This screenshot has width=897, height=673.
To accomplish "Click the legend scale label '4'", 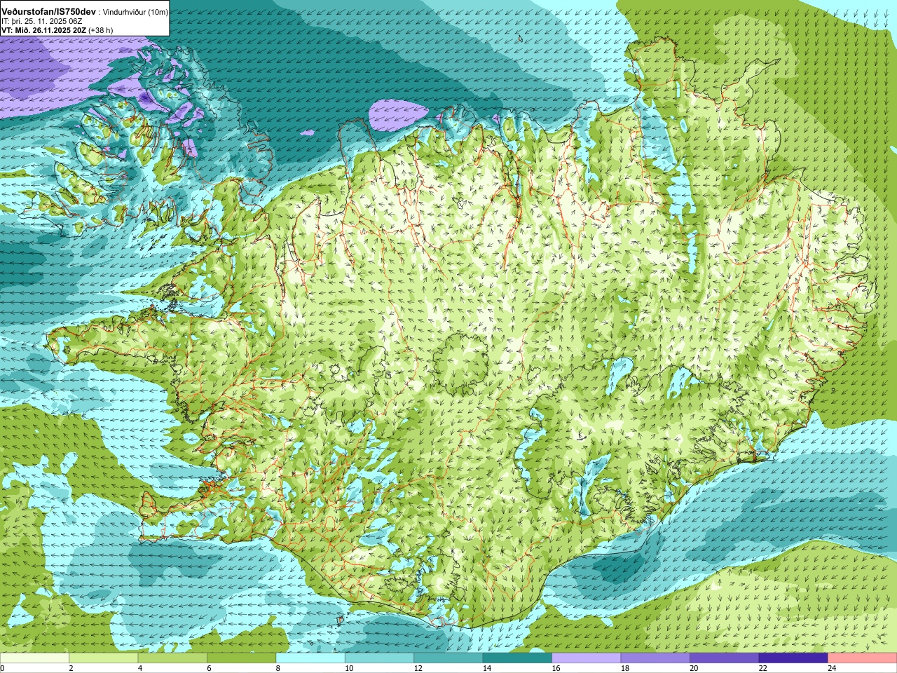I will (140, 668).
